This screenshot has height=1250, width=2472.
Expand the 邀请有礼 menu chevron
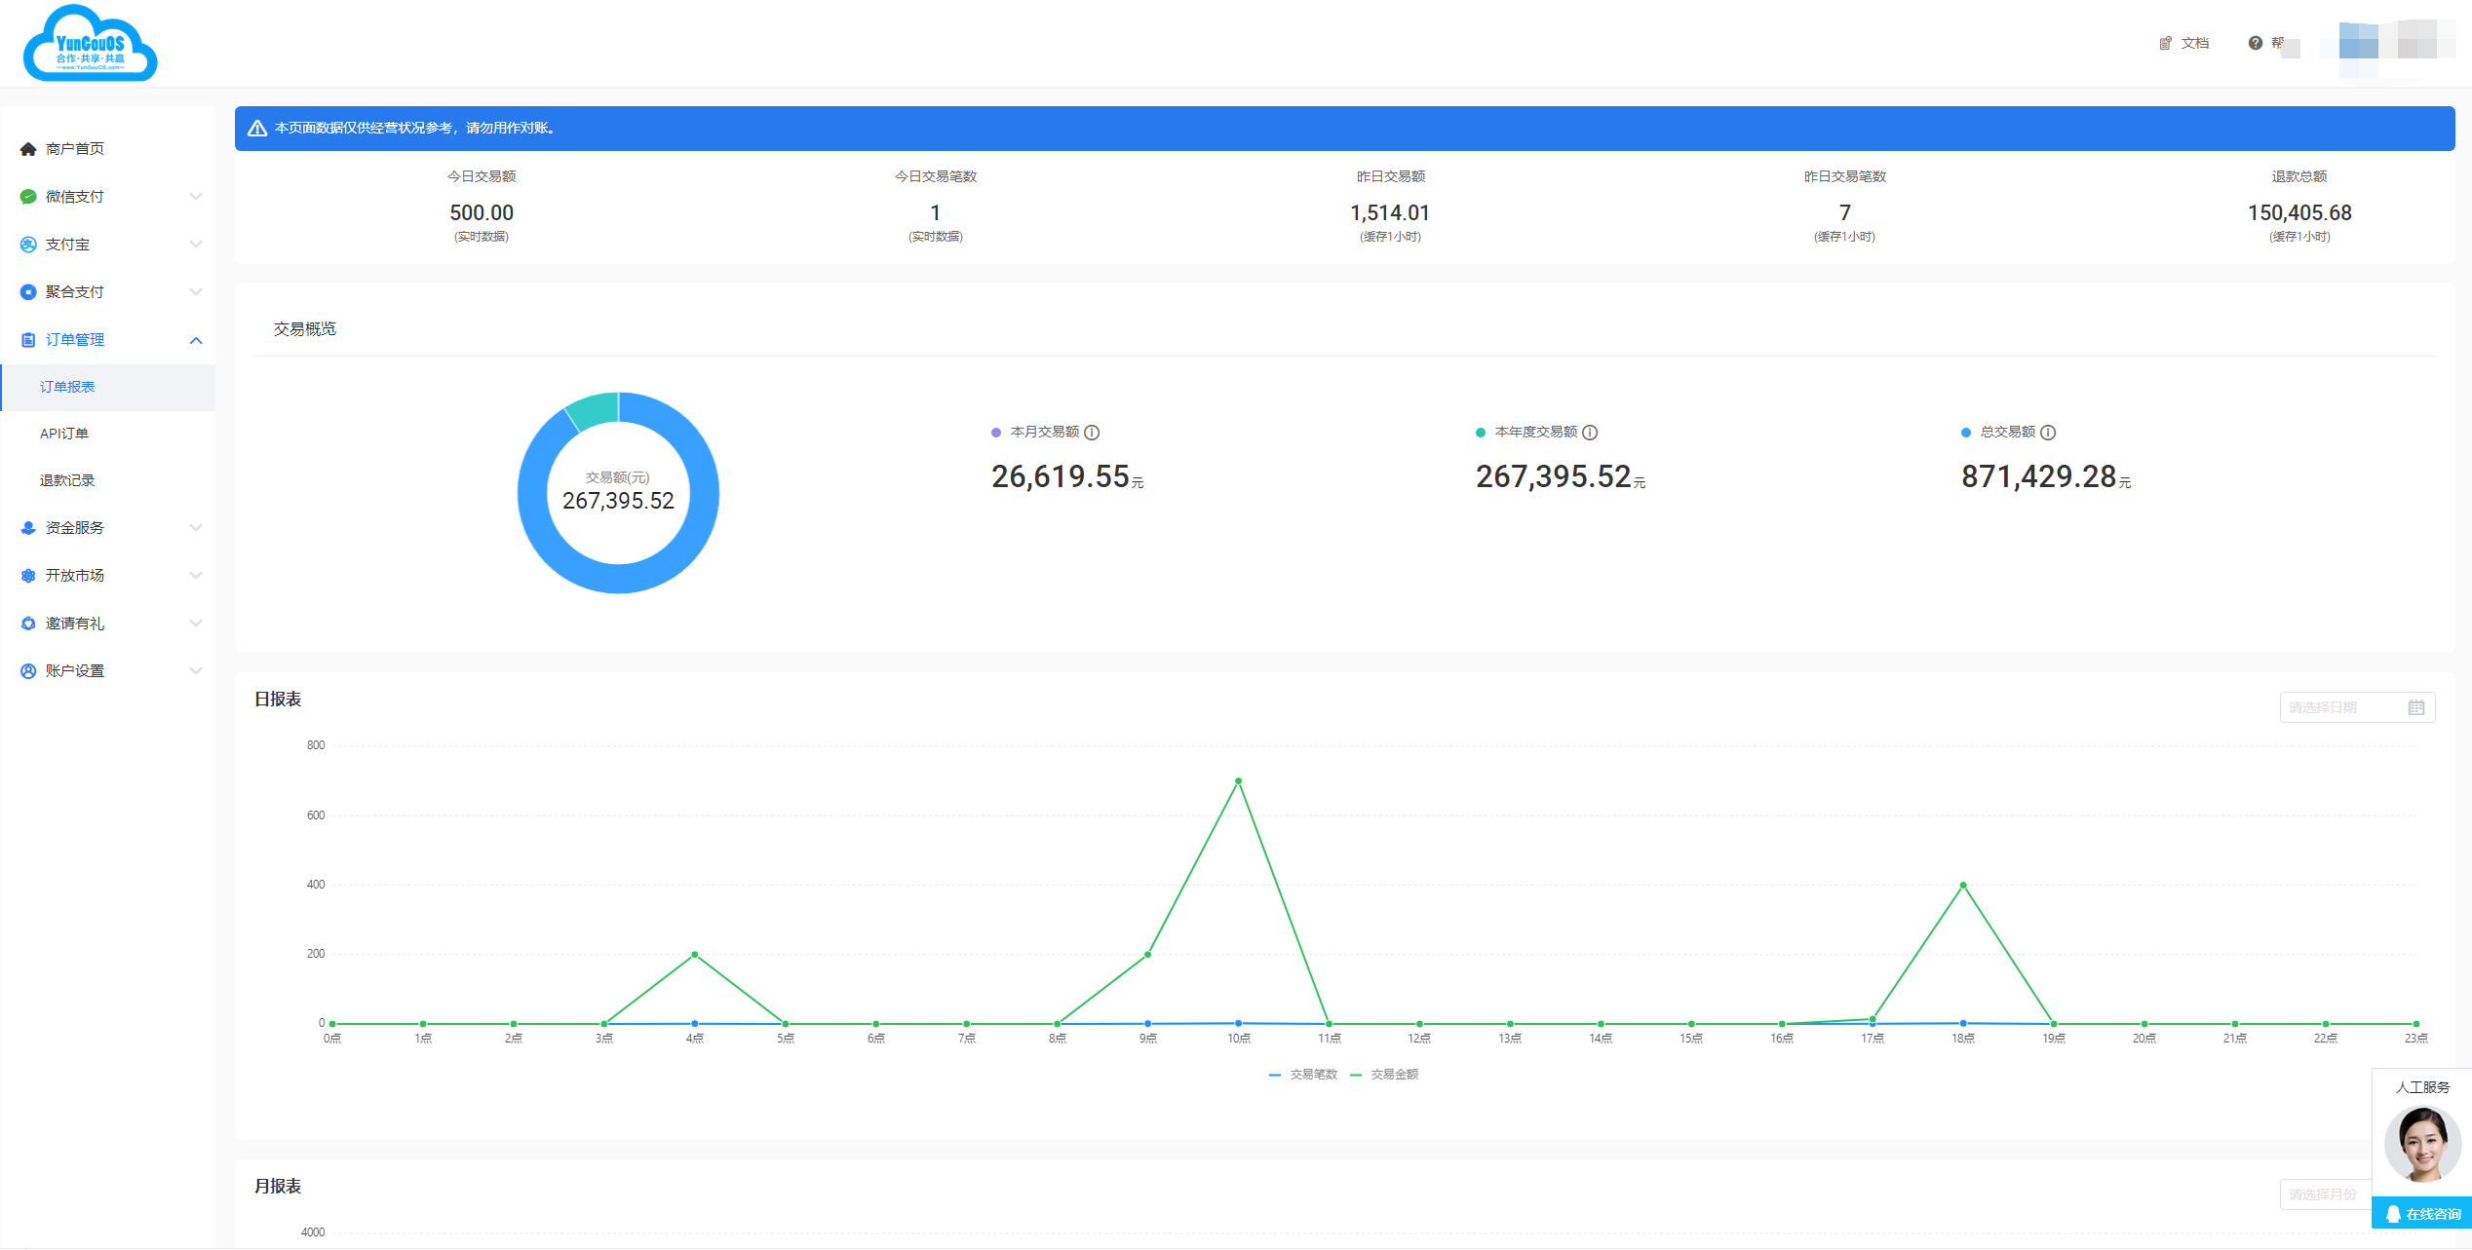click(196, 624)
